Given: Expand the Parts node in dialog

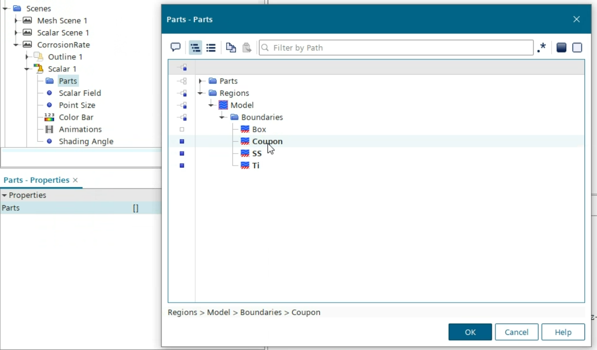Looking at the screenshot, I should click(x=201, y=81).
